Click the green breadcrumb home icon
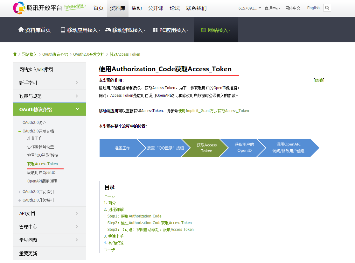The height and width of the screenshot is (263, 355). pyautogui.click(x=15, y=54)
